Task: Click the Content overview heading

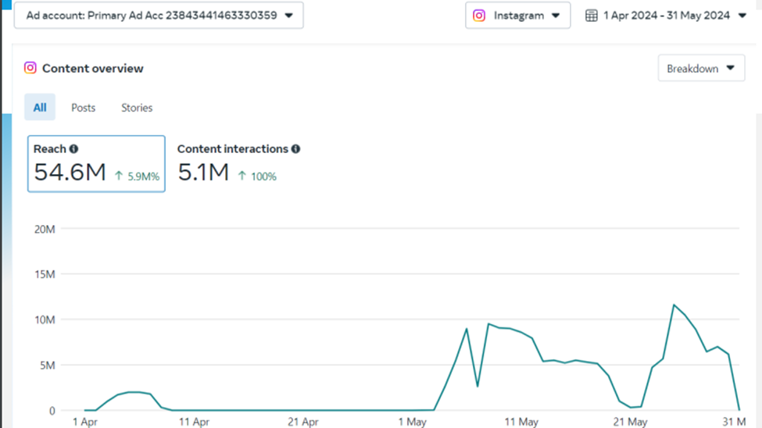Action: pos(92,69)
